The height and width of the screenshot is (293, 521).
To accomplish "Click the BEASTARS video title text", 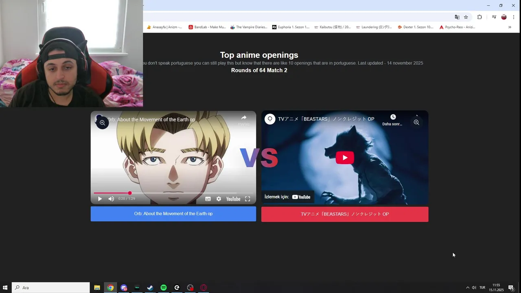I will coord(326,119).
